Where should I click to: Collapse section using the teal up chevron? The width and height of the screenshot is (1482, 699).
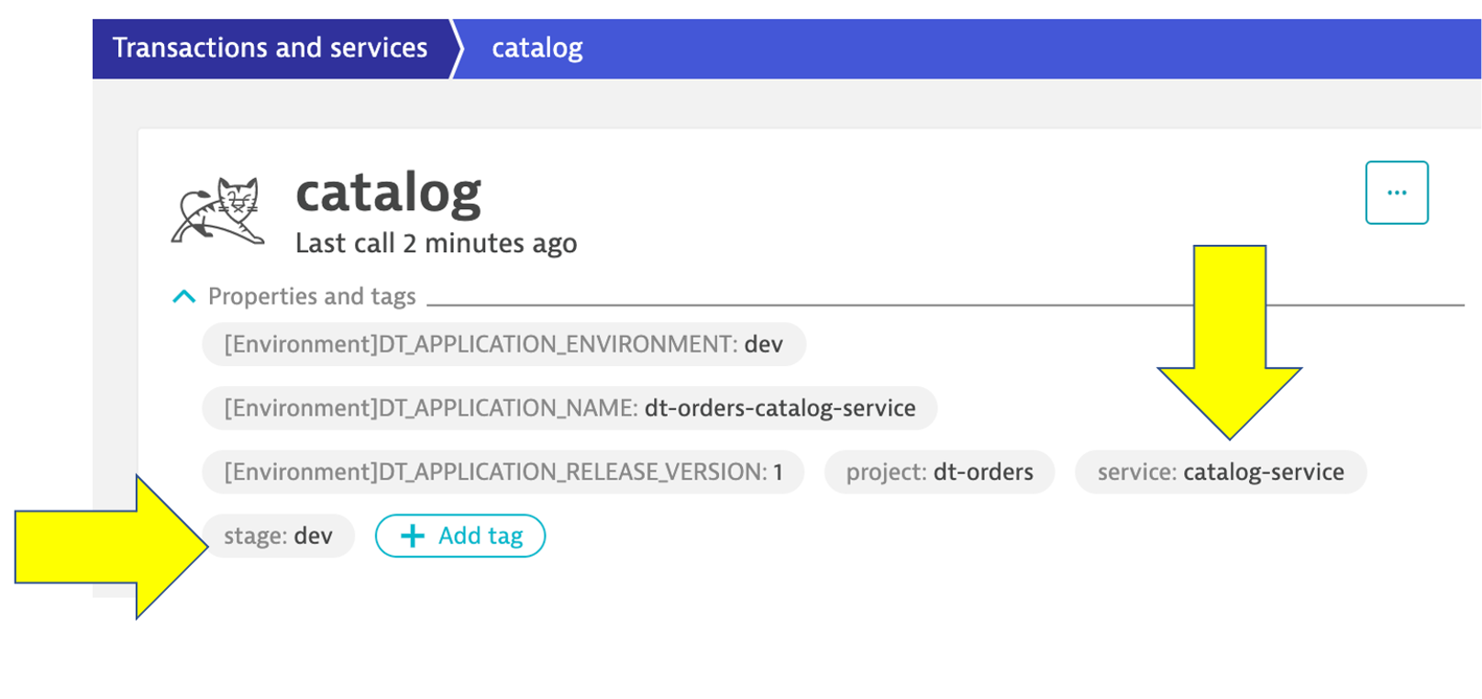click(x=184, y=296)
